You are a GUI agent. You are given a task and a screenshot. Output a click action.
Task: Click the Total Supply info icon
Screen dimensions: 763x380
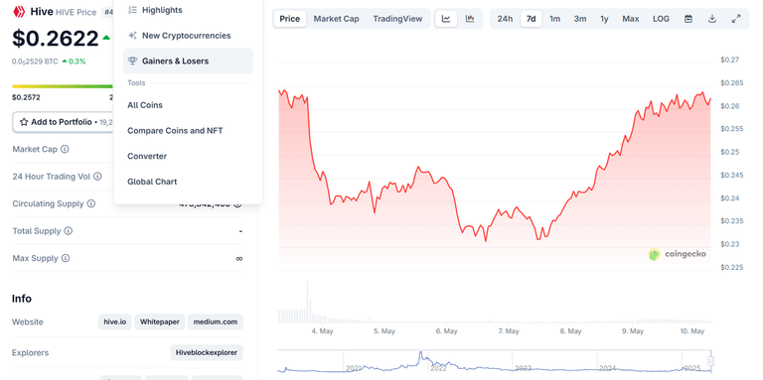(x=69, y=231)
